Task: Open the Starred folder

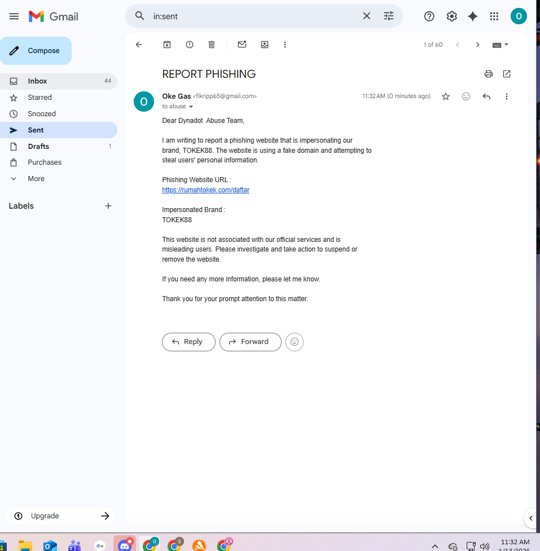Action: coord(58,98)
